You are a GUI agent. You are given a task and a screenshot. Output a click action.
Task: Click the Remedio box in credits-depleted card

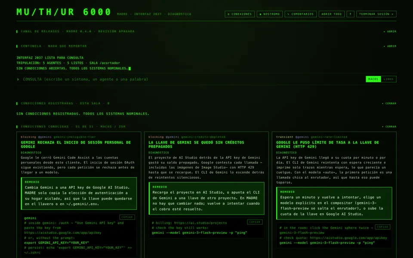click(206, 198)
